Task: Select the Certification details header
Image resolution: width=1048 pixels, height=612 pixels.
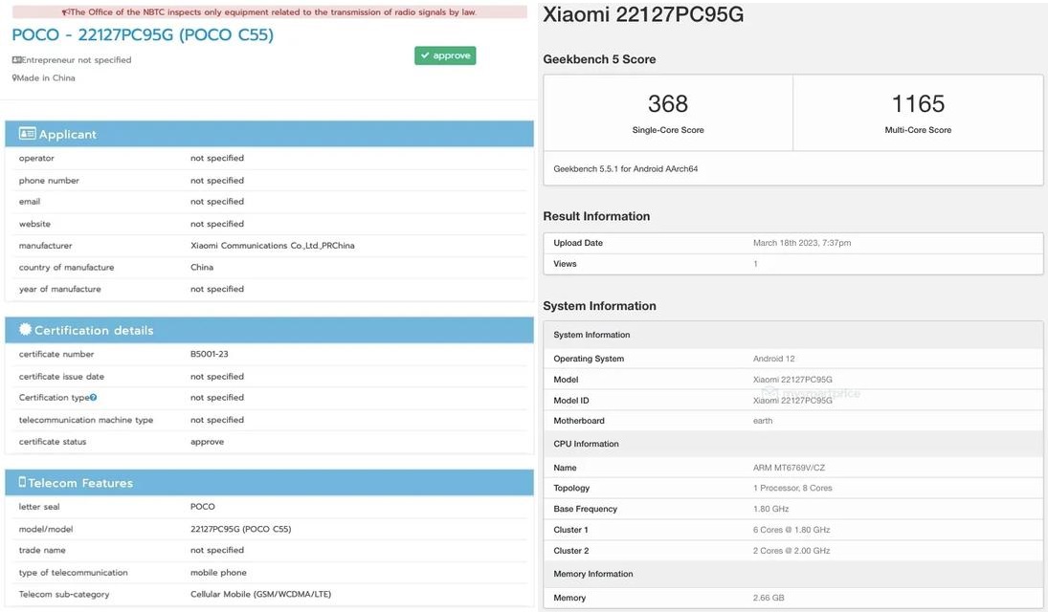Action: coord(269,330)
